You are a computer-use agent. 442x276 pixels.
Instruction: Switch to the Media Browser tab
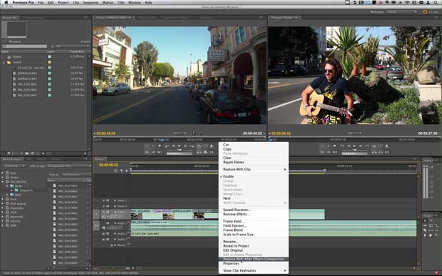(11, 159)
